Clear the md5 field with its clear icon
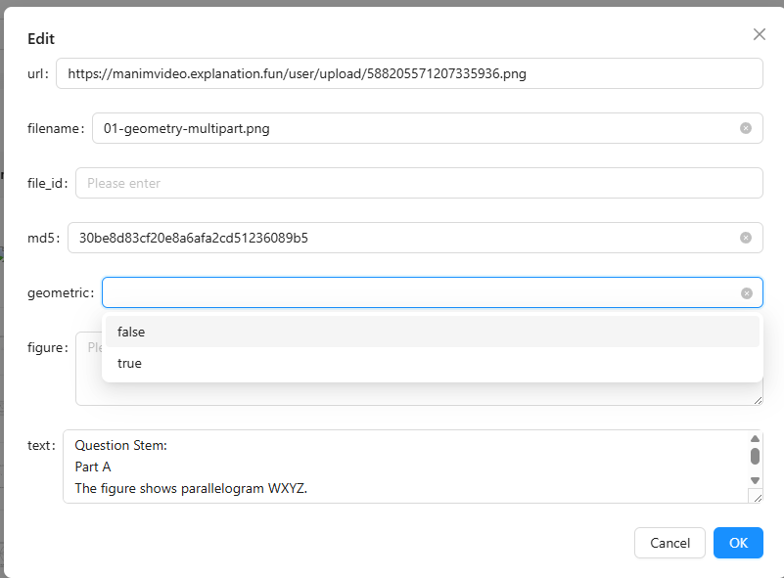 (746, 238)
